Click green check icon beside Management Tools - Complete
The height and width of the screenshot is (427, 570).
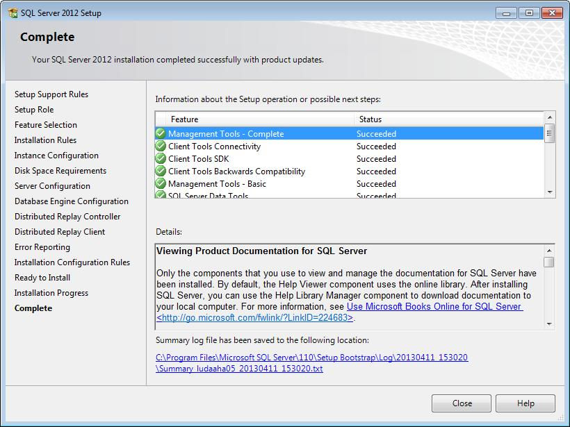[161, 133]
